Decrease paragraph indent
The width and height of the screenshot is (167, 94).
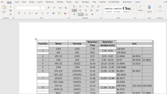93,7
